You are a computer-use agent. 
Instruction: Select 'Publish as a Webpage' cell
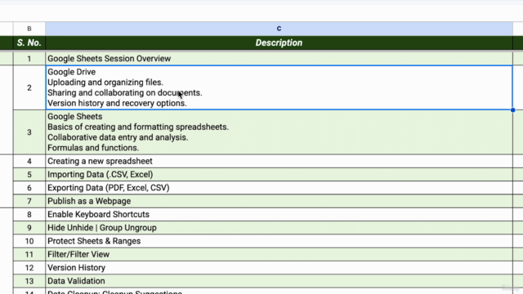click(279, 201)
